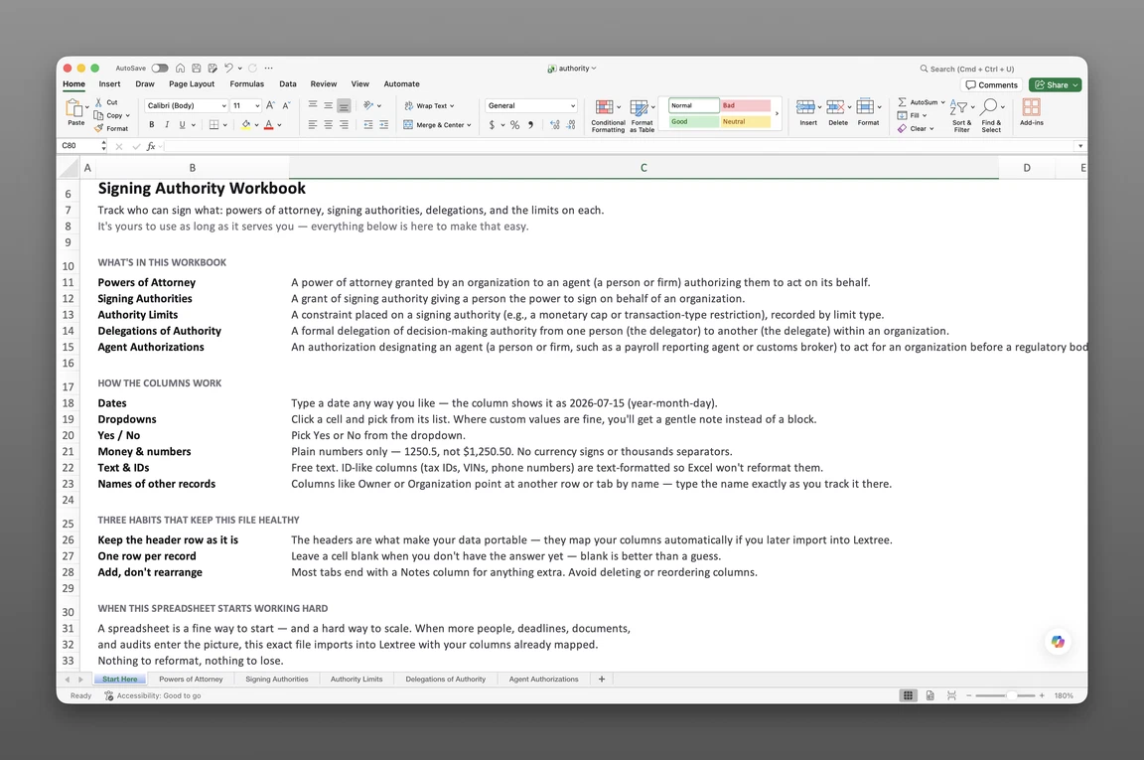Open the Merge & Center dropdown arrow
The image size is (1144, 760).
(x=469, y=125)
